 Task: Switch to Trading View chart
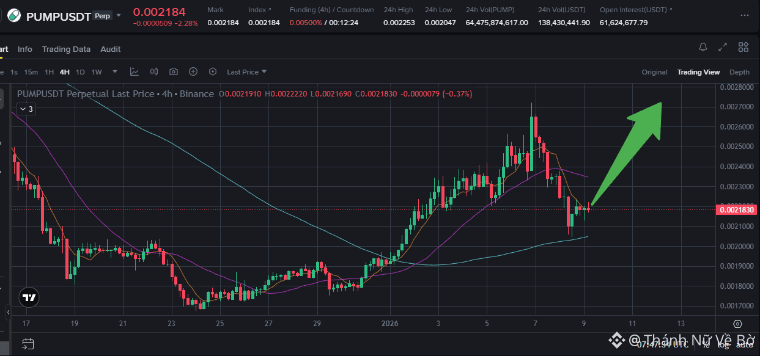pyautogui.click(x=698, y=72)
